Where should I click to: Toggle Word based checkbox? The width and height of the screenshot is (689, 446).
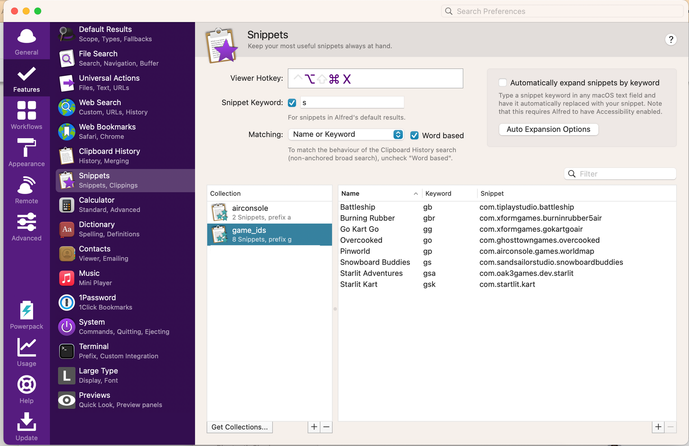[414, 135]
